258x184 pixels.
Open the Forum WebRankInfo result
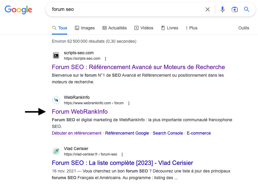[80, 112]
